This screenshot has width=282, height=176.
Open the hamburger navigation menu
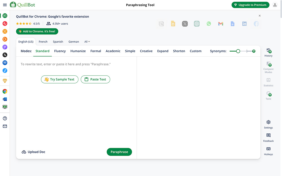tap(5, 5)
